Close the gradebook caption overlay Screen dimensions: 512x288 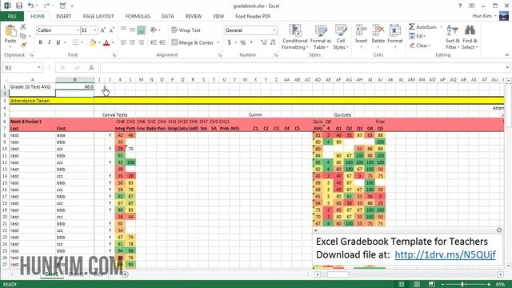pyautogui.click(x=499, y=230)
